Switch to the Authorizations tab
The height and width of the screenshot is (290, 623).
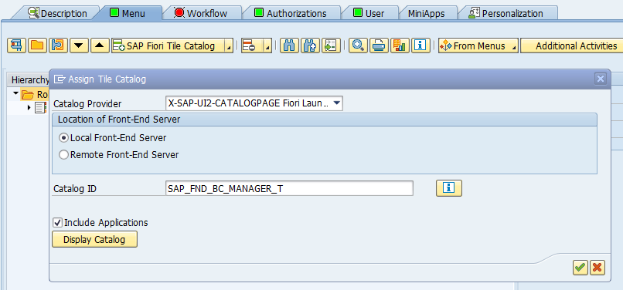[x=291, y=13]
